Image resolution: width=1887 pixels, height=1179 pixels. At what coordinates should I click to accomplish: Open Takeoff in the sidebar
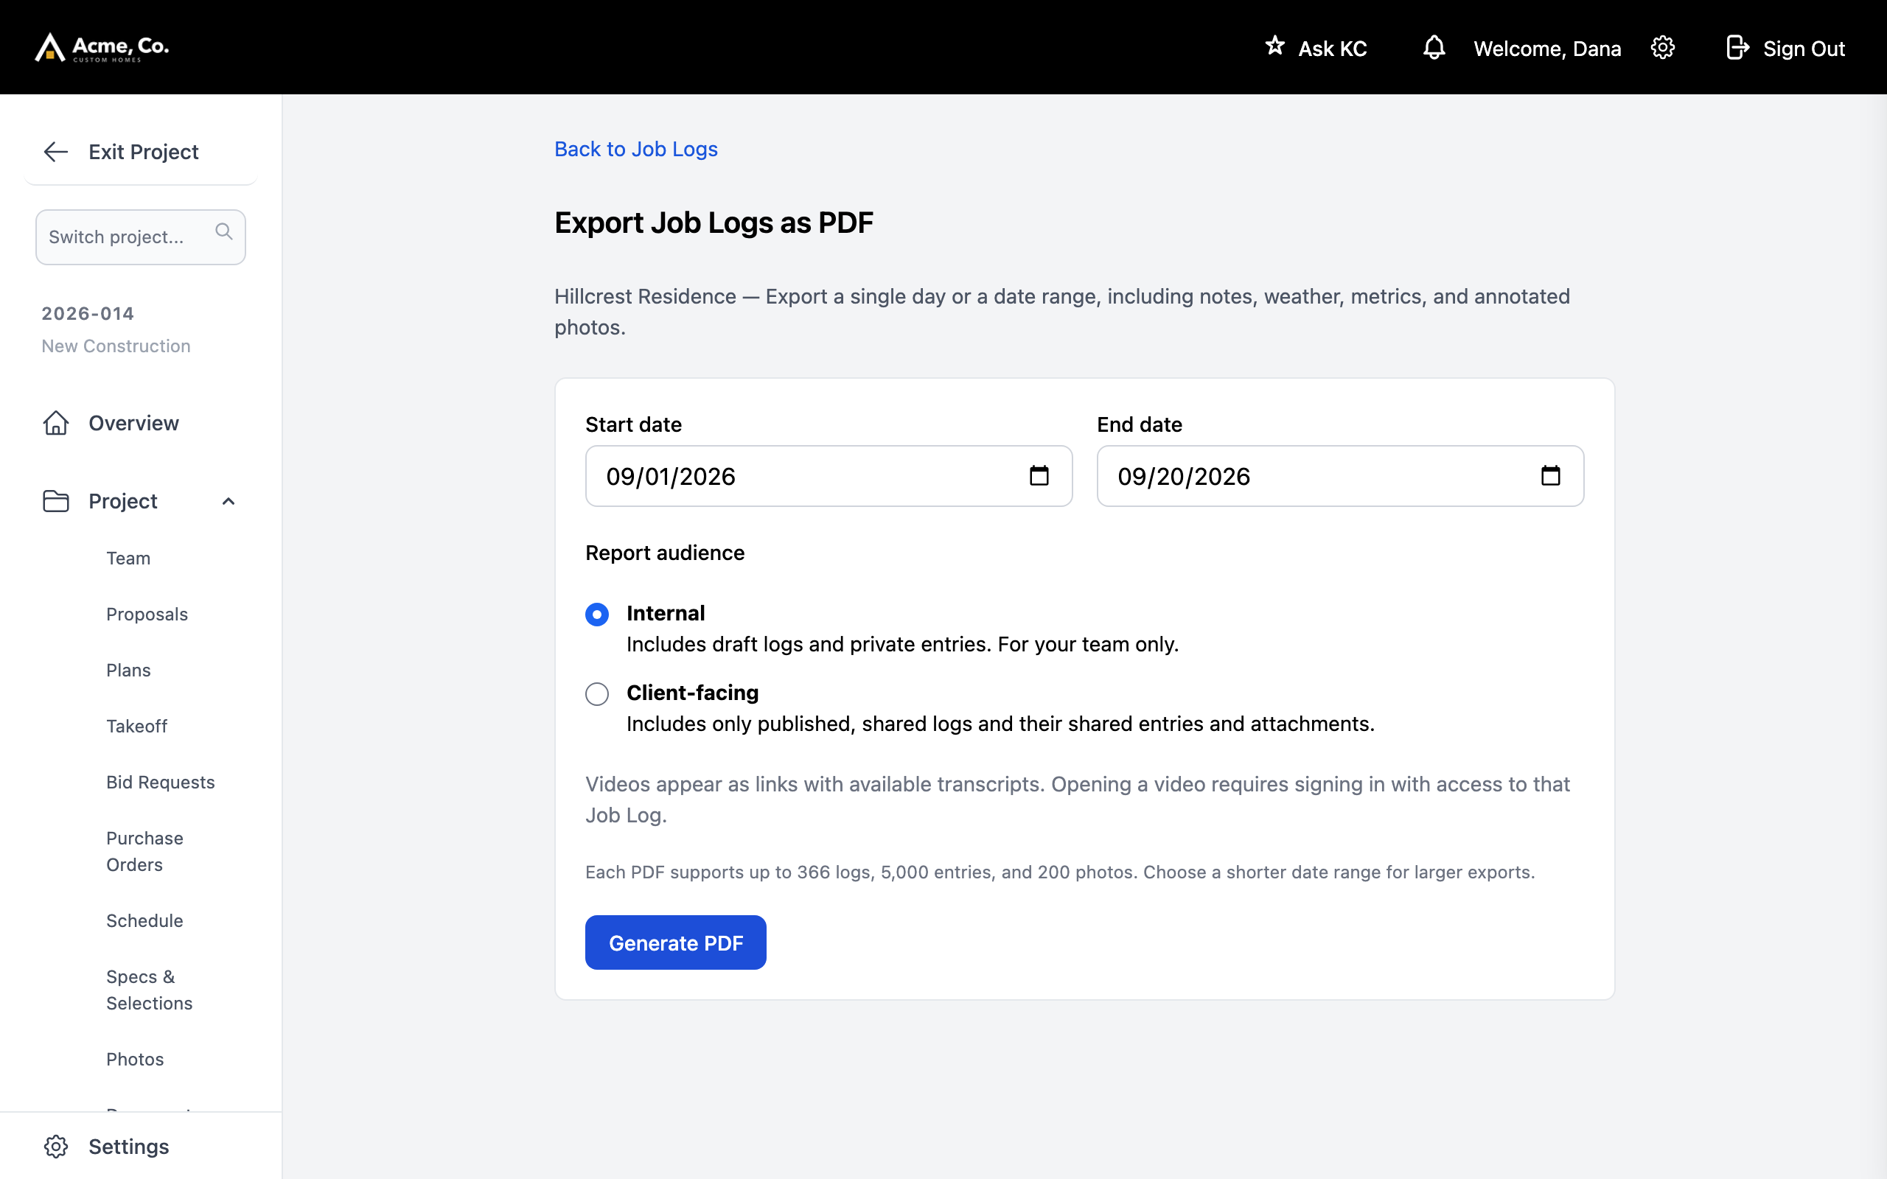(x=137, y=727)
